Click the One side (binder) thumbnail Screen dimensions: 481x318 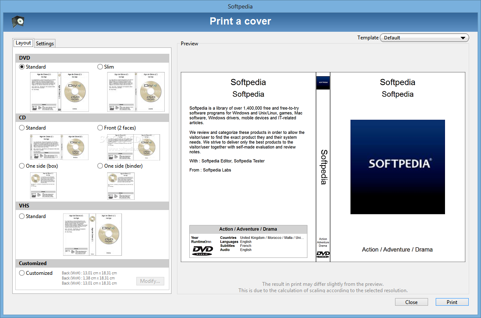click(x=121, y=186)
